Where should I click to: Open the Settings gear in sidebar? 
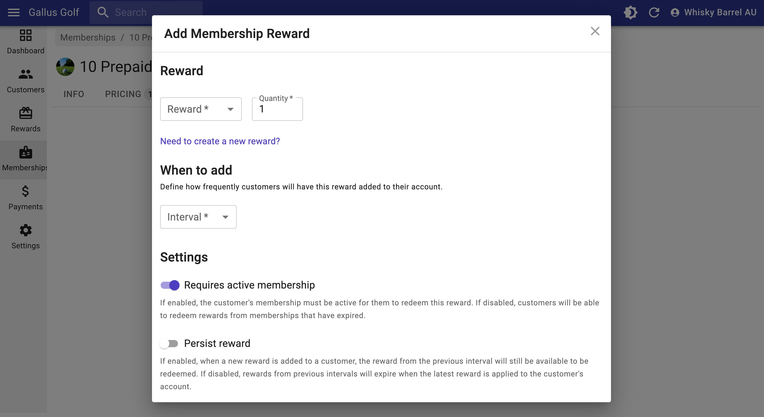point(26,230)
